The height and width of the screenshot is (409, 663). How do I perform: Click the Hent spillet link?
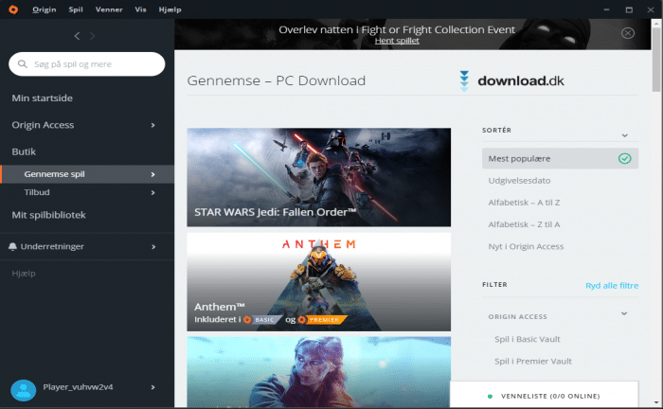397,42
